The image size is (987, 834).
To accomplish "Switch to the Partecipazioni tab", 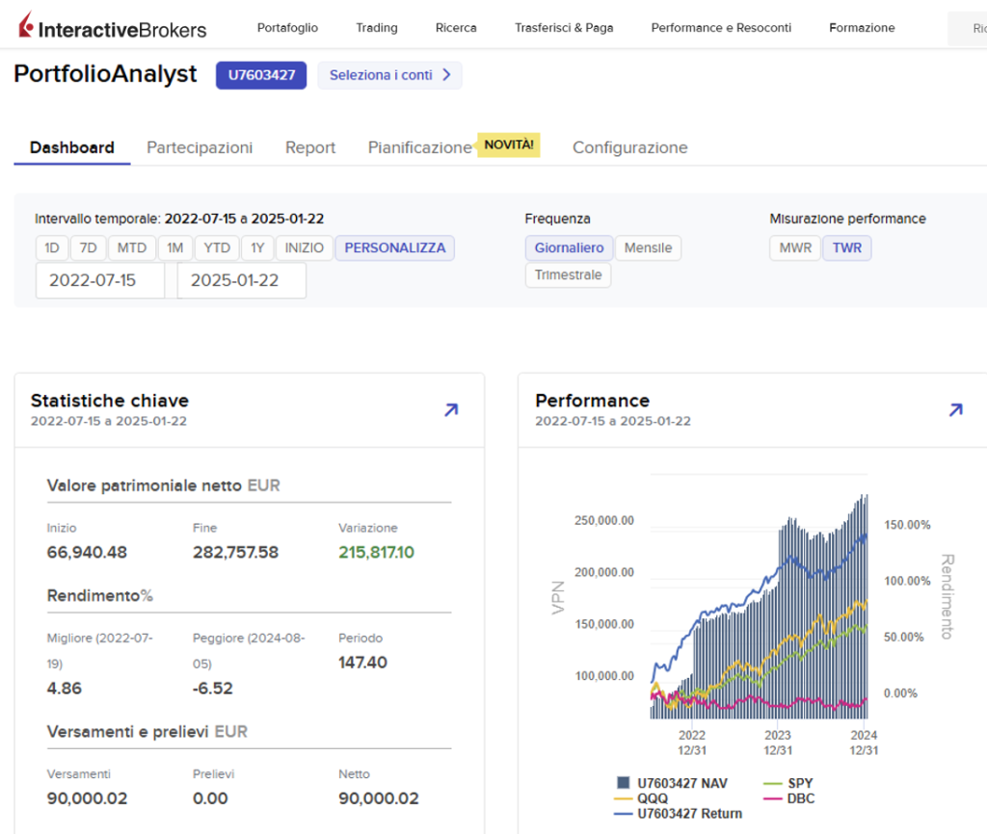I will click(200, 147).
